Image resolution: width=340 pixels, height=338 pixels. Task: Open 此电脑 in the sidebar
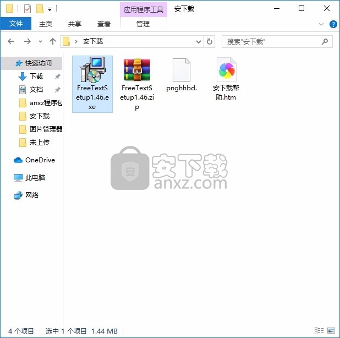pyautogui.click(x=35, y=178)
